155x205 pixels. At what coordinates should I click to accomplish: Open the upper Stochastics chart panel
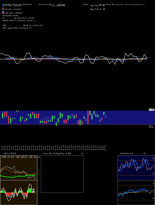pos(136,168)
